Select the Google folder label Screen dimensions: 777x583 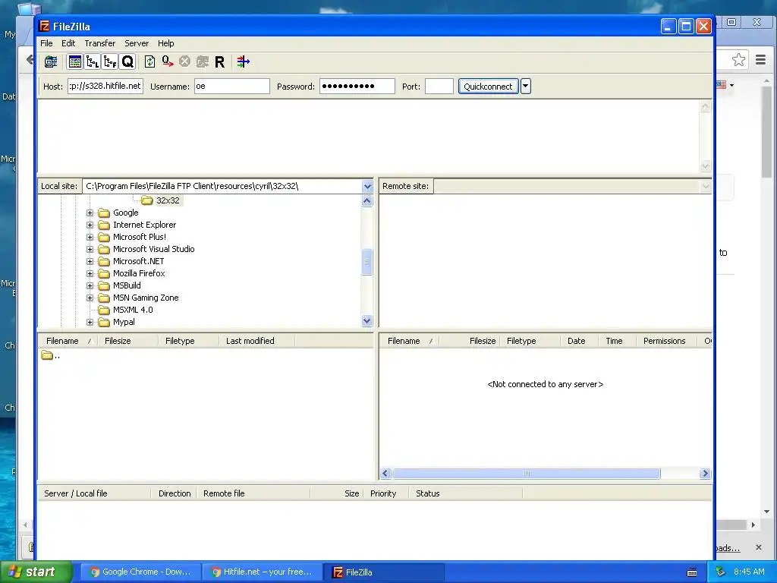coord(125,213)
